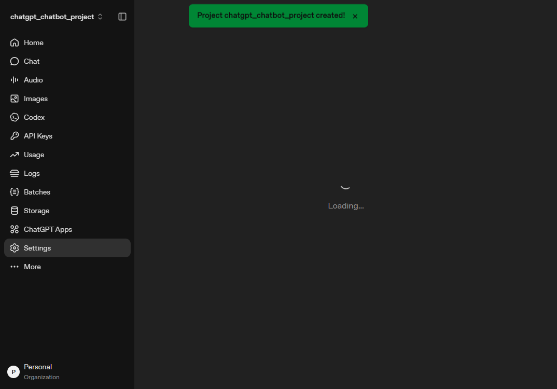This screenshot has height=389, width=557.
Task: Click the Codex icon
Action: point(14,117)
